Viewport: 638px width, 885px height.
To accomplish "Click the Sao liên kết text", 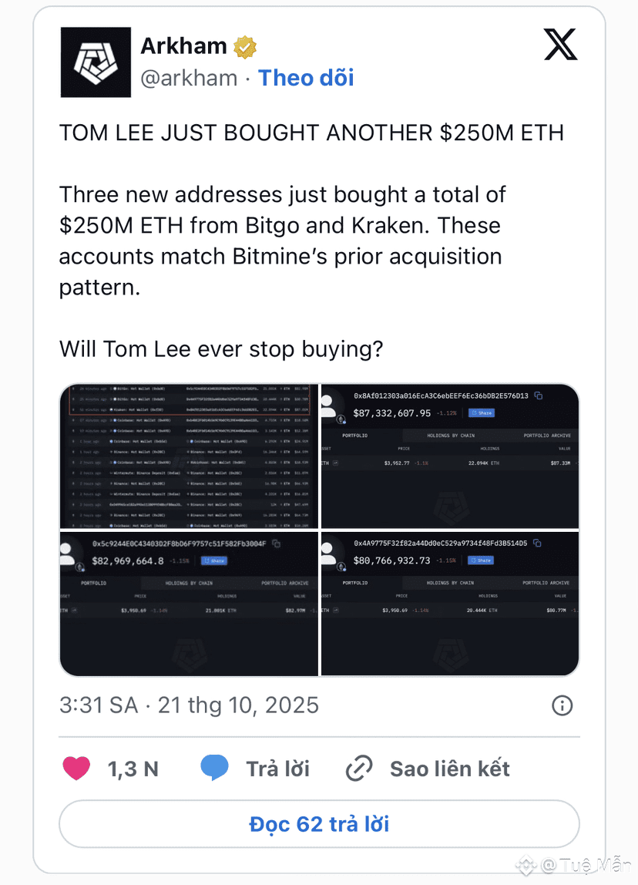I will click(450, 768).
